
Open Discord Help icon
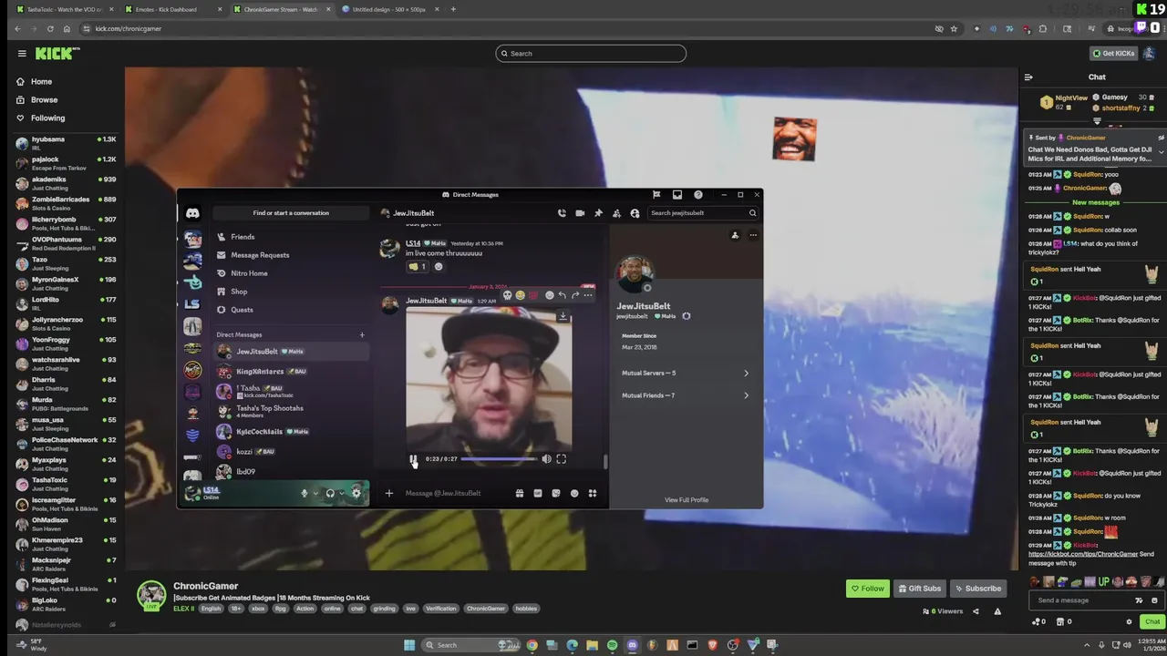click(698, 194)
